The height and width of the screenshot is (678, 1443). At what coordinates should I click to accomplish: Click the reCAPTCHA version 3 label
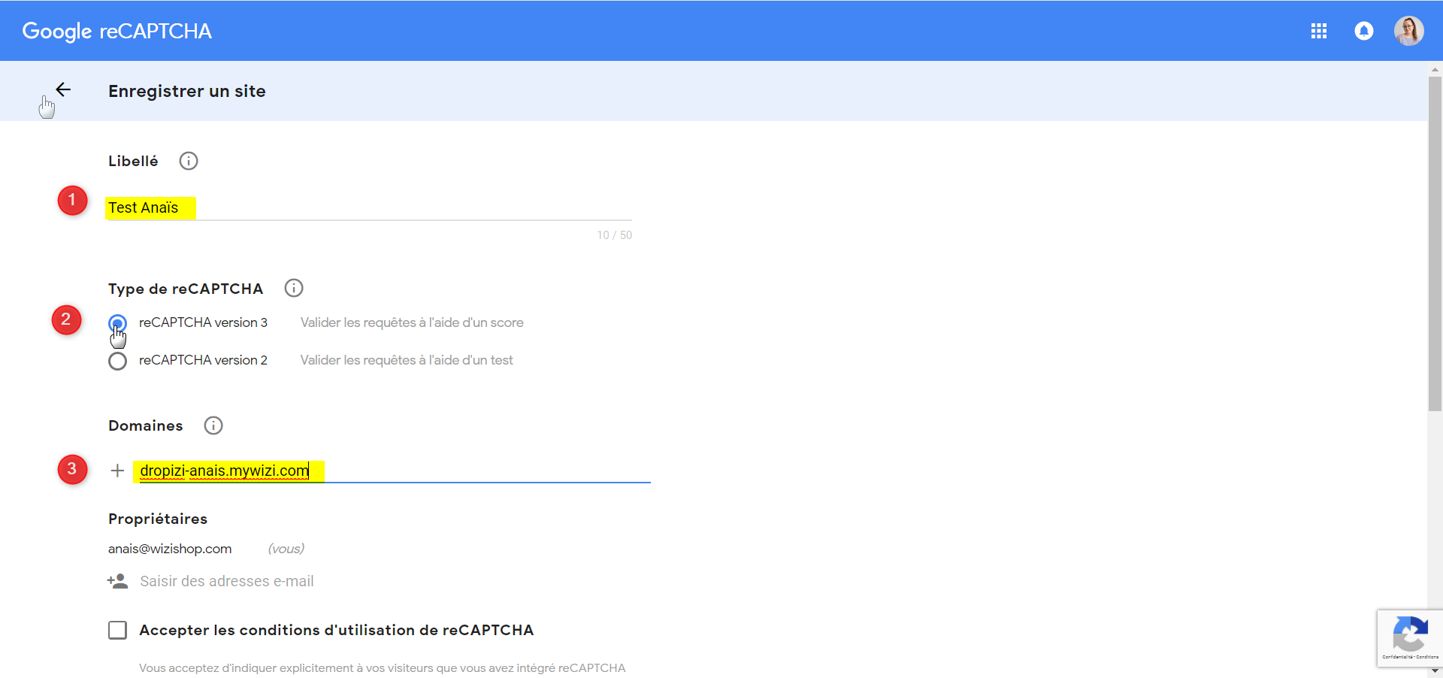pos(203,322)
